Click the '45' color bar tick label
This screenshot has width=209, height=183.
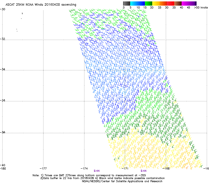pyautogui.click(x=188, y=8)
